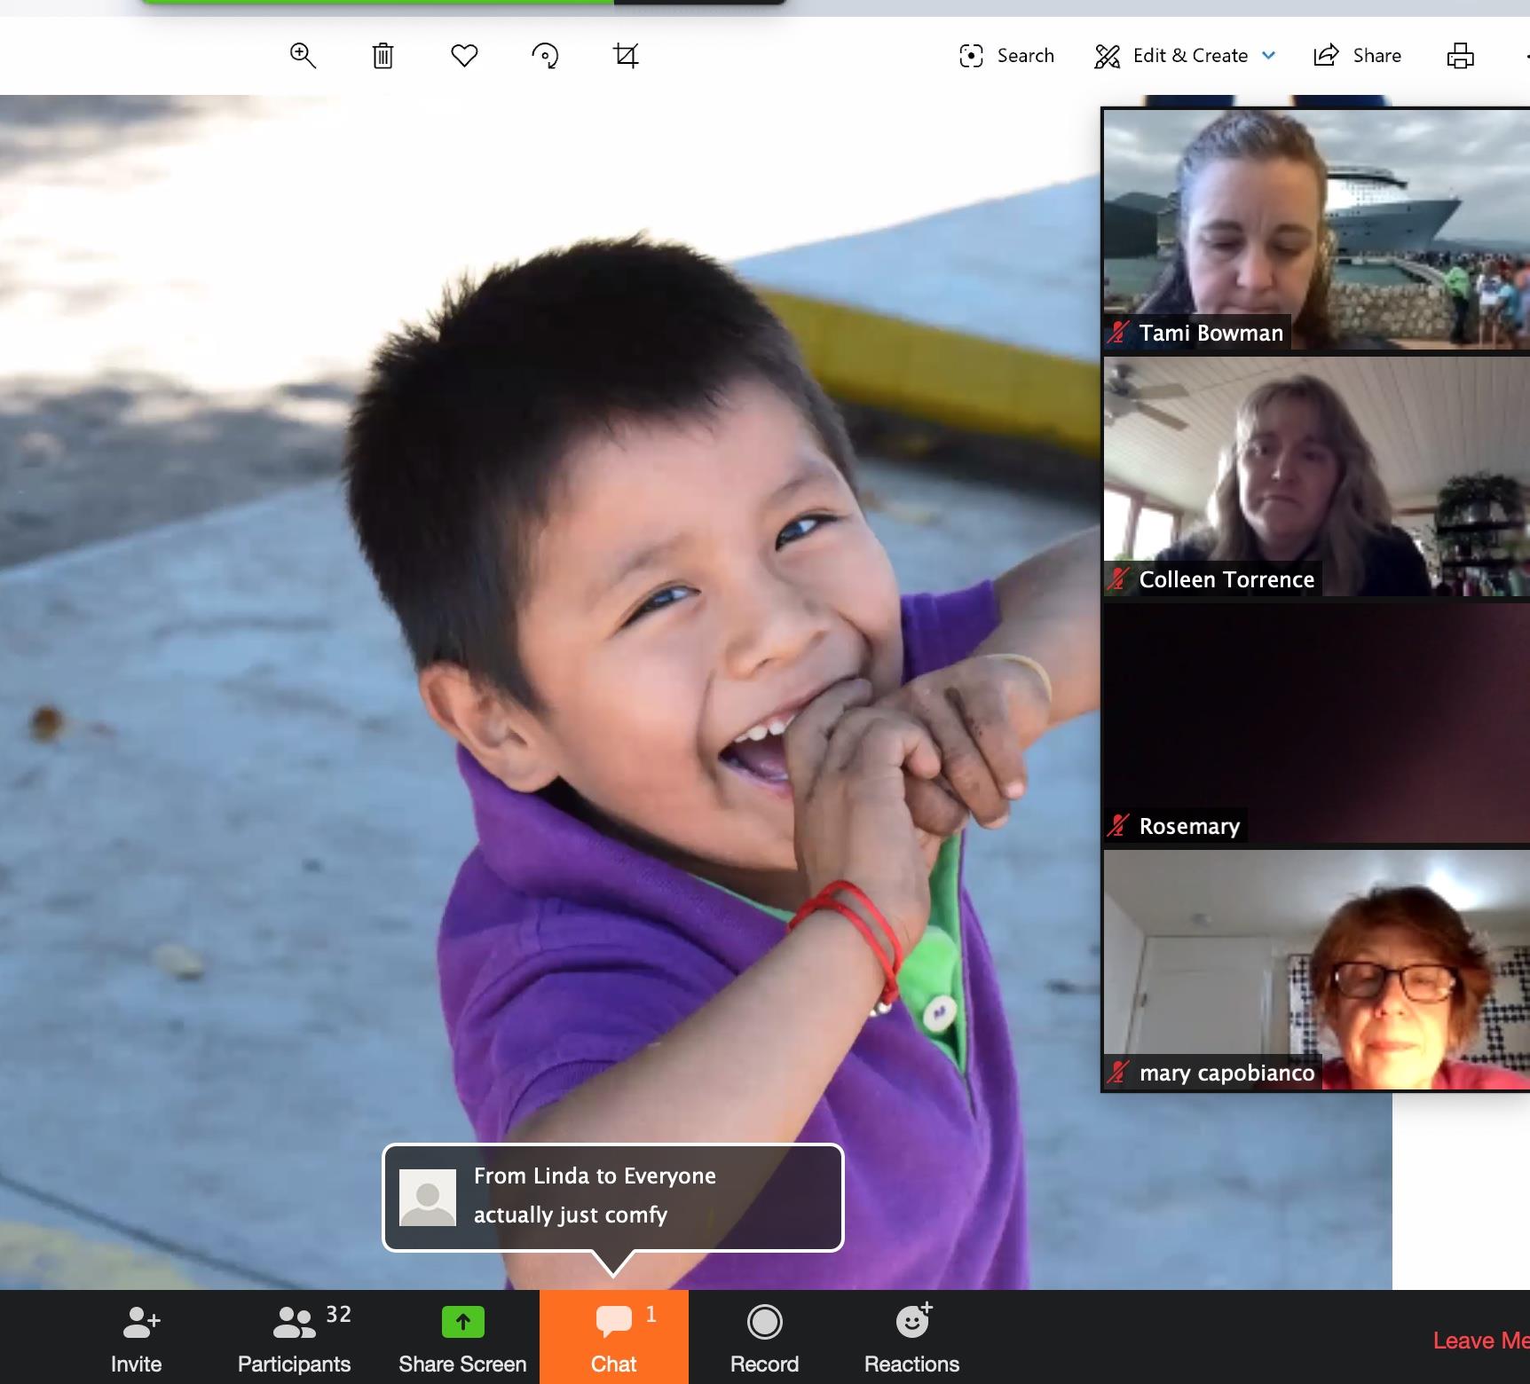Screen dimensions: 1530x1384
Task: Select Colleen Torrence's video thumbnail
Action: (1315, 476)
